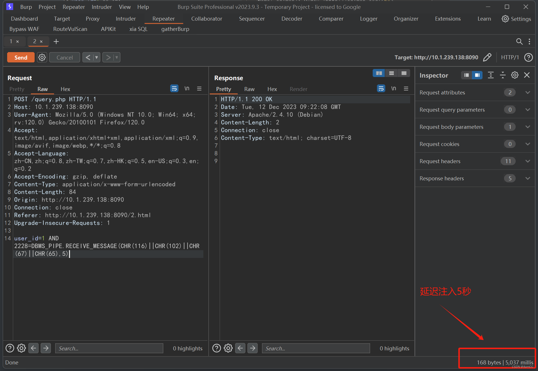538x371 pixels.
Task: Click the search magnifier icon on the tab bar
Action: [x=519, y=42]
